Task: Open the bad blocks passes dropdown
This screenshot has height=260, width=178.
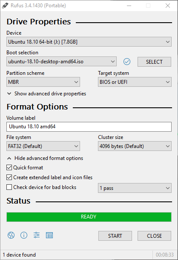Action: tap(135, 188)
